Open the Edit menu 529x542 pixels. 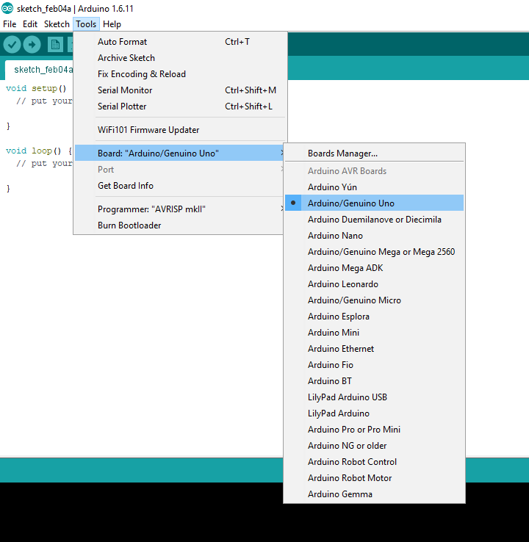(30, 24)
